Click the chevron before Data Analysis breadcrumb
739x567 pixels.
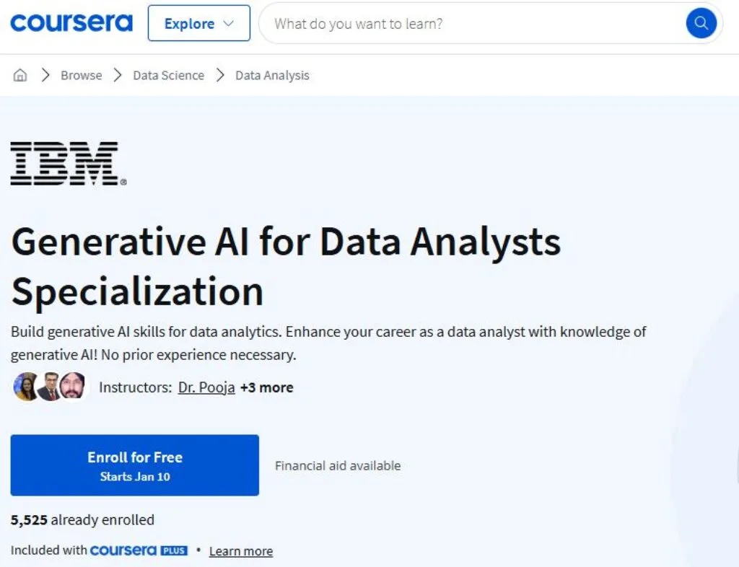click(x=220, y=75)
